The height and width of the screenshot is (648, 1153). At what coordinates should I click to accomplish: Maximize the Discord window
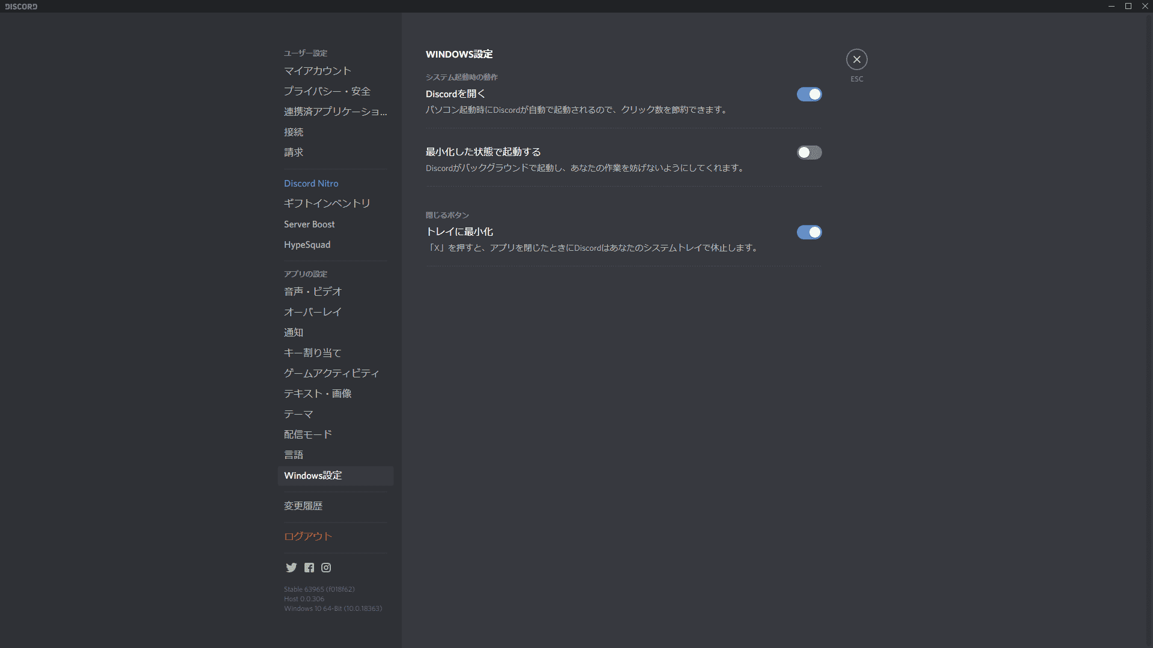[x=1128, y=6]
